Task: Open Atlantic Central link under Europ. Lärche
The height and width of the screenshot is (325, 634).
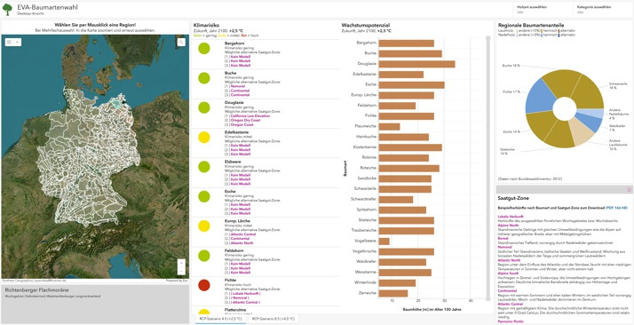Action: click(x=243, y=234)
